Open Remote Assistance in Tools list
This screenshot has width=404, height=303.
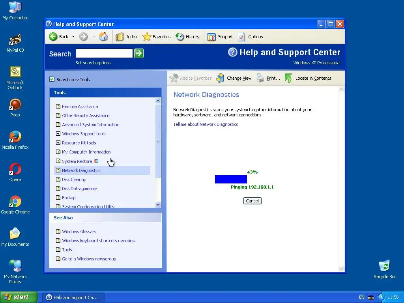80,107
